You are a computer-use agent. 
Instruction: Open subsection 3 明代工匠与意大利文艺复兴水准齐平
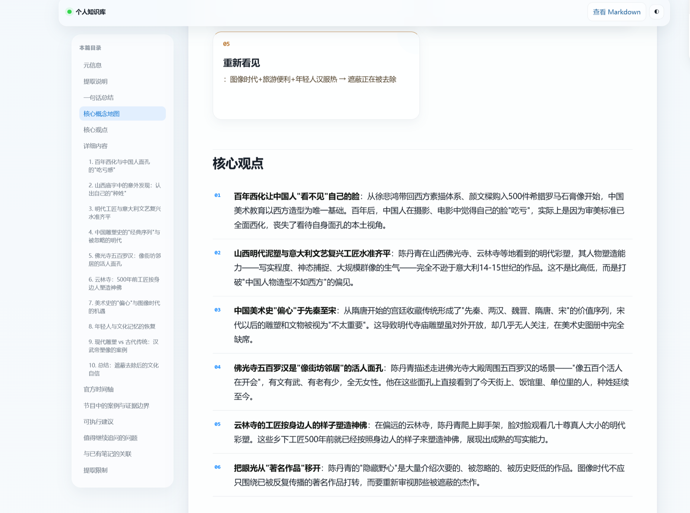[x=125, y=213]
